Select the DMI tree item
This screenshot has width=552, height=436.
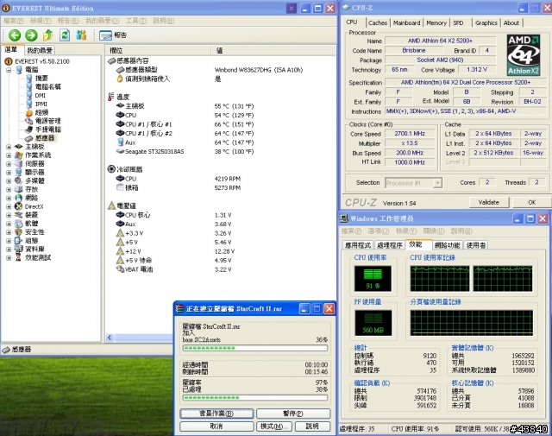tap(41, 95)
